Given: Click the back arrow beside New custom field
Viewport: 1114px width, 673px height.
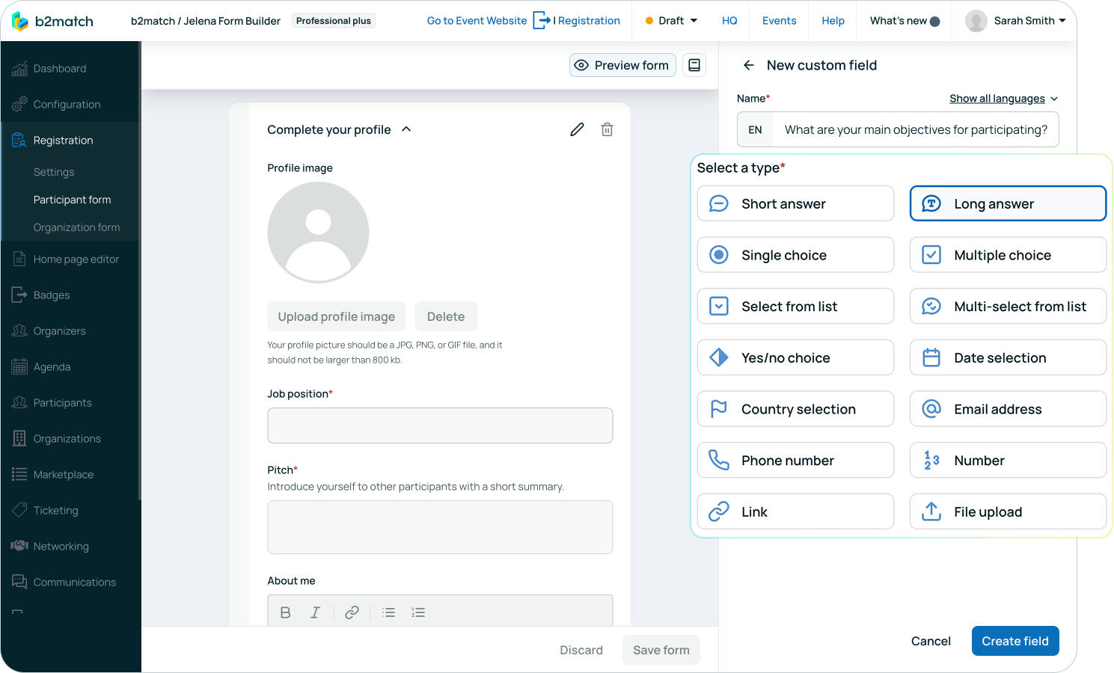Looking at the screenshot, I should click(x=748, y=65).
